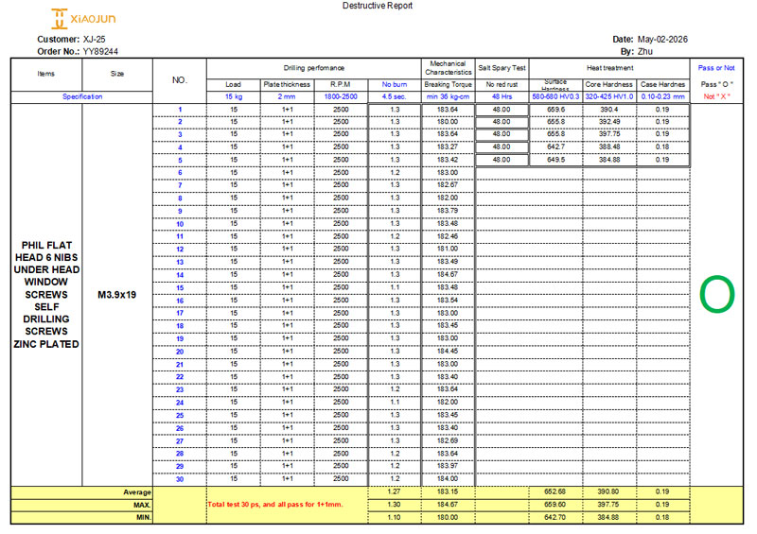Click the green pass circle mark
Viewport: 757px width, 534px height.
pyautogui.click(x=717, y=294)
